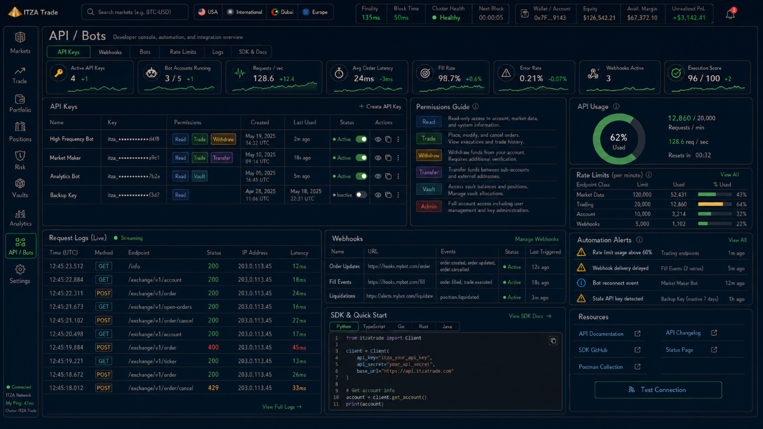Open Analytics in the sidebar
The width and height of the screenshot is (763, 429).
[x=20, y=217]
